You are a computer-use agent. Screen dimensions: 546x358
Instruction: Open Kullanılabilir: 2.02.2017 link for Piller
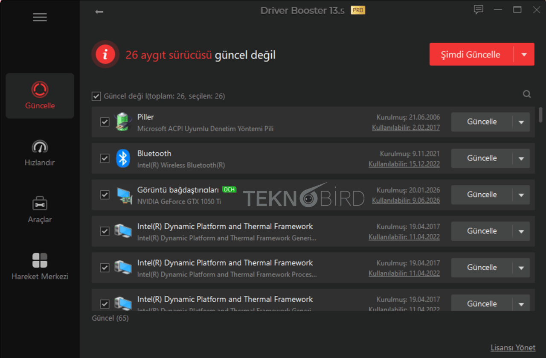coord(406,128)
